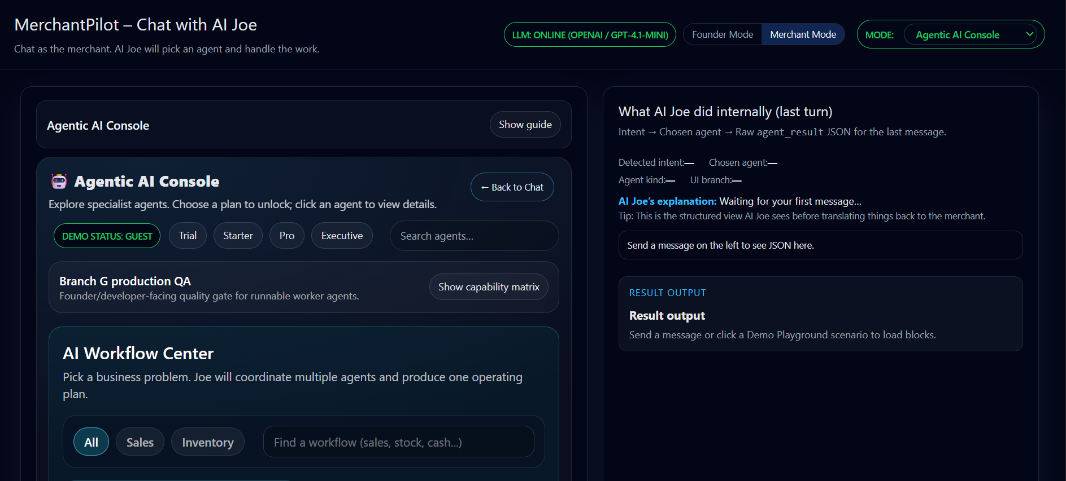Click the 'RESULT OUTPUT' label
1066x481 pixels.
[x=667, y=293]
